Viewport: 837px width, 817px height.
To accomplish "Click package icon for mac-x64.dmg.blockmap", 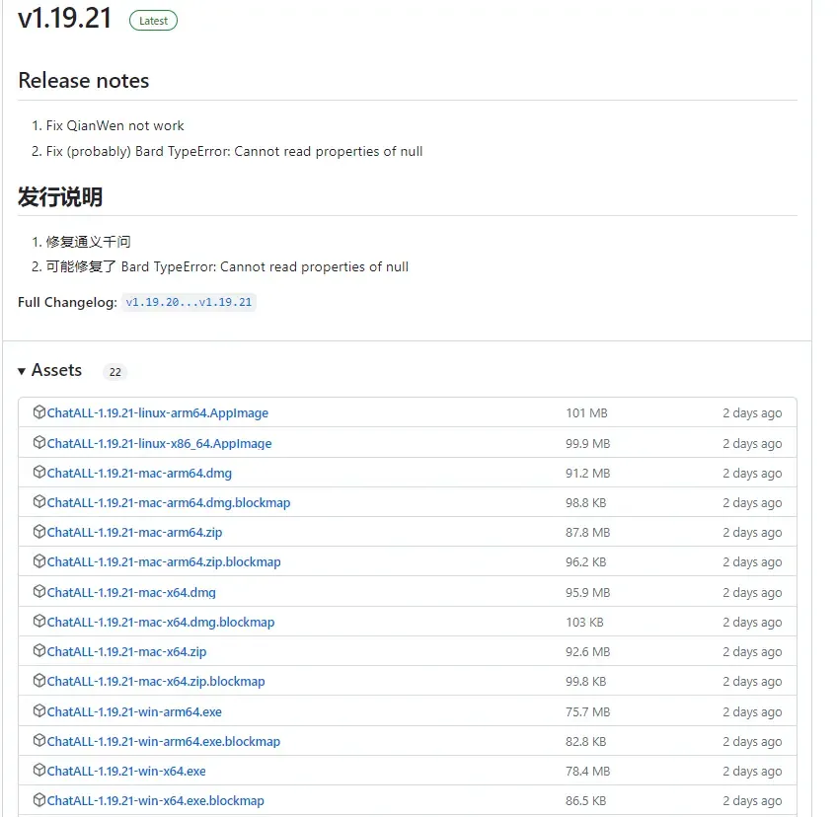I will point(38,622).
